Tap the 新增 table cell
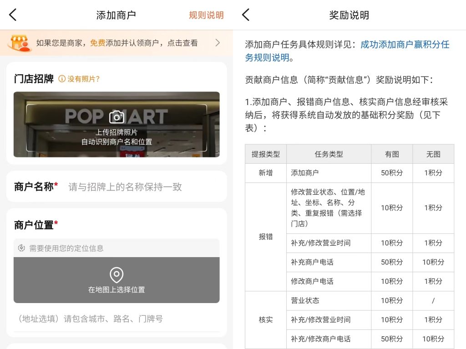466x349 pixels. [x=266, y=173]
